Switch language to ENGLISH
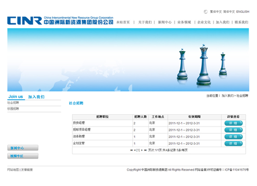The width and height of the screenshot is (257, 186). [243, 11]
